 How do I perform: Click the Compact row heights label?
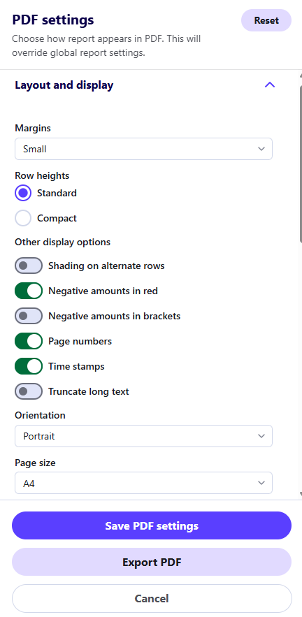(x=57, y=219)
